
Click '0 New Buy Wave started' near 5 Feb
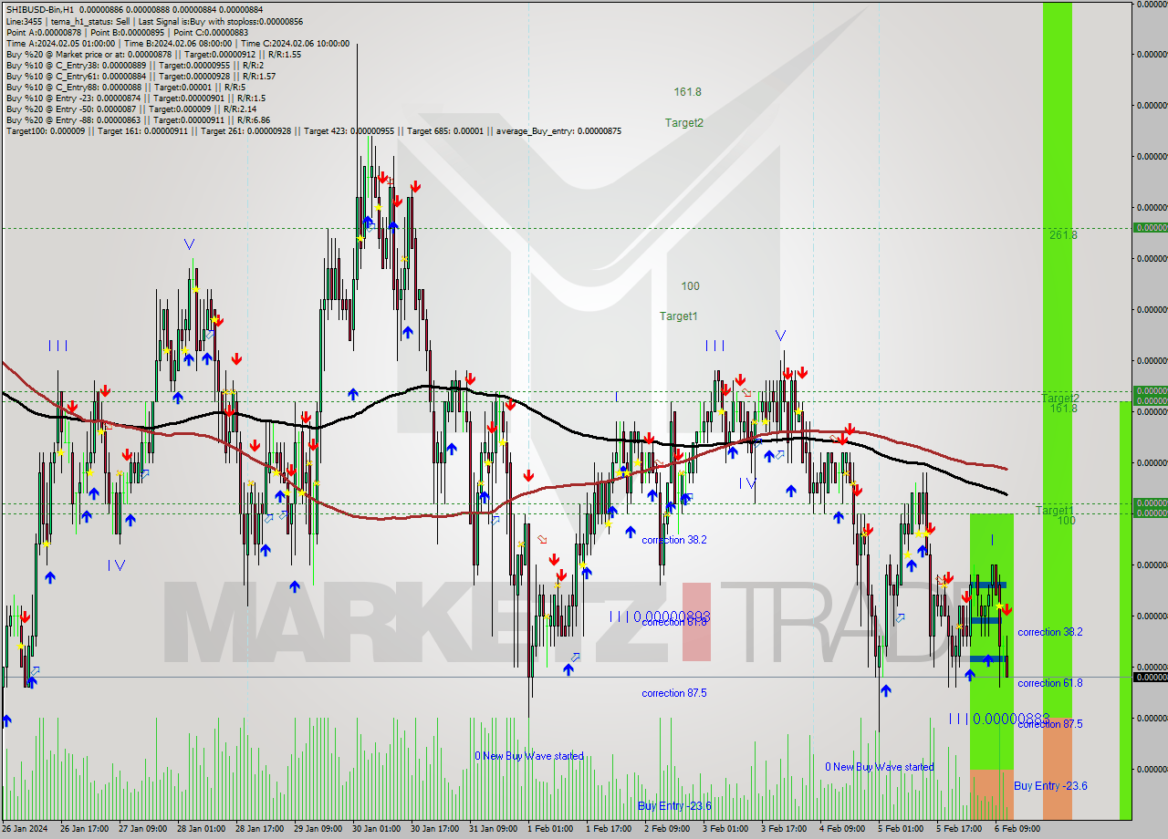click(x=880, y=767)
